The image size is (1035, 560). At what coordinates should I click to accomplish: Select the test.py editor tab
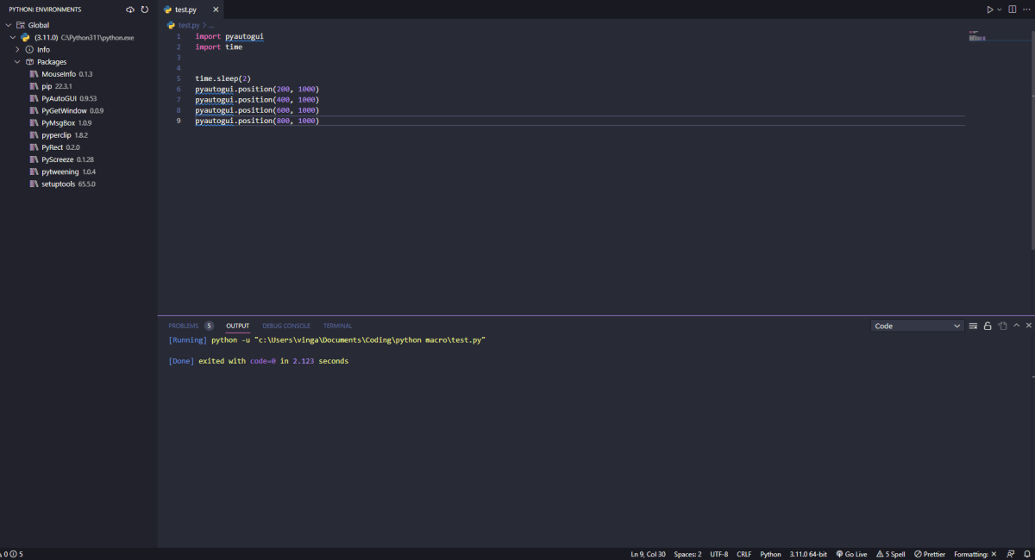point(191,9)
